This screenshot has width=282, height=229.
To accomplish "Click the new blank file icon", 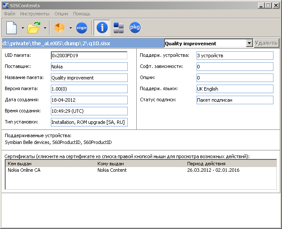I will [x=12, y=28].
